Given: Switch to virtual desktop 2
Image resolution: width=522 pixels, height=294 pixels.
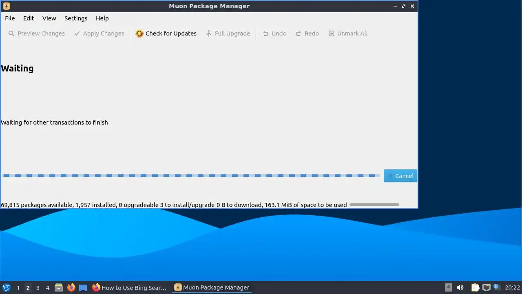Looking at the screenshot, I should [28, 288].
